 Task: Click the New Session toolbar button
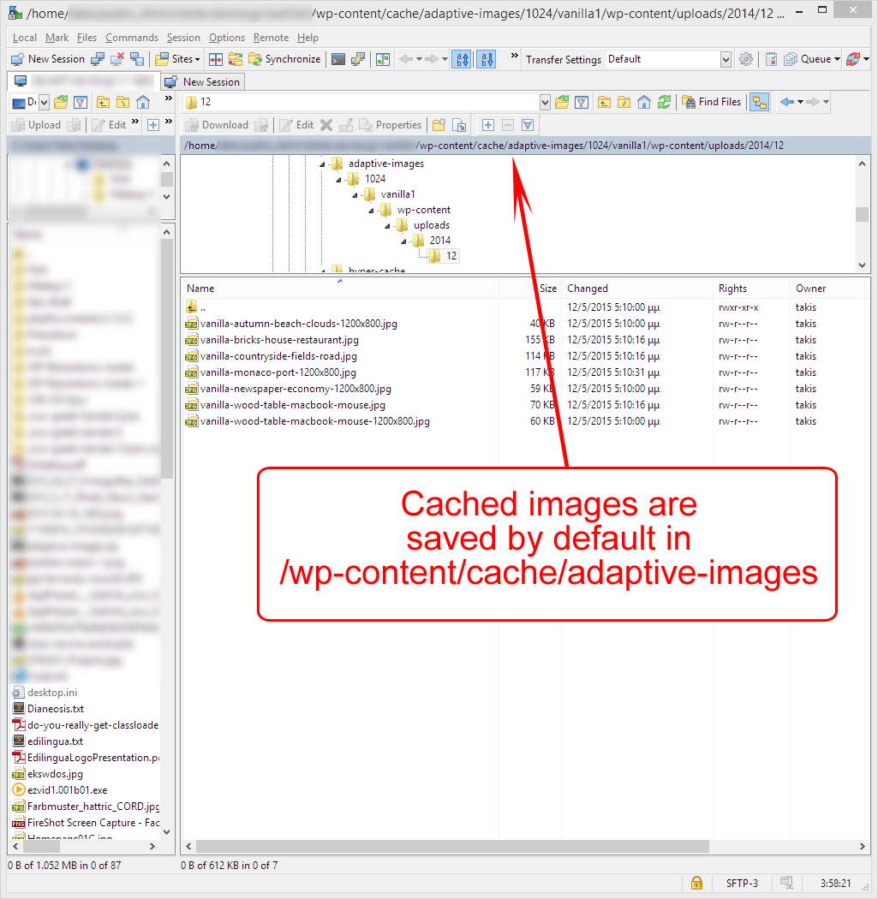coord(50,59)
